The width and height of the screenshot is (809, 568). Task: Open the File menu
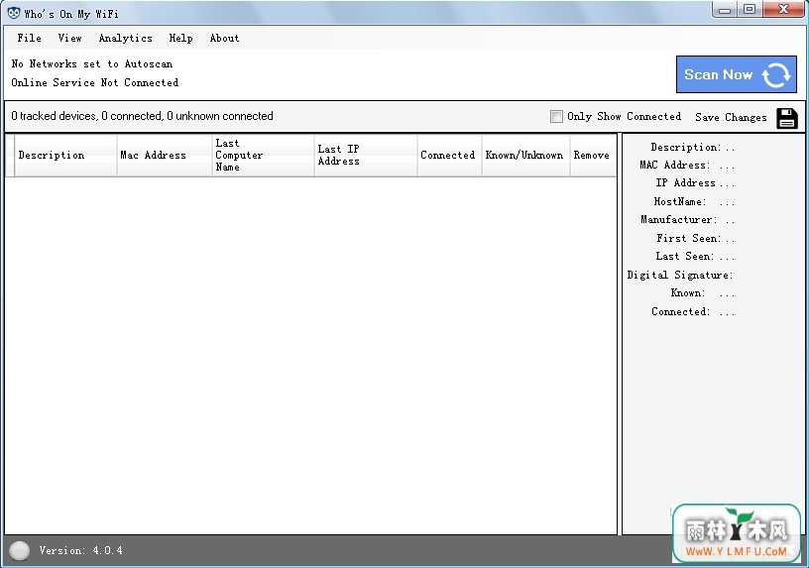click(29, 39)
